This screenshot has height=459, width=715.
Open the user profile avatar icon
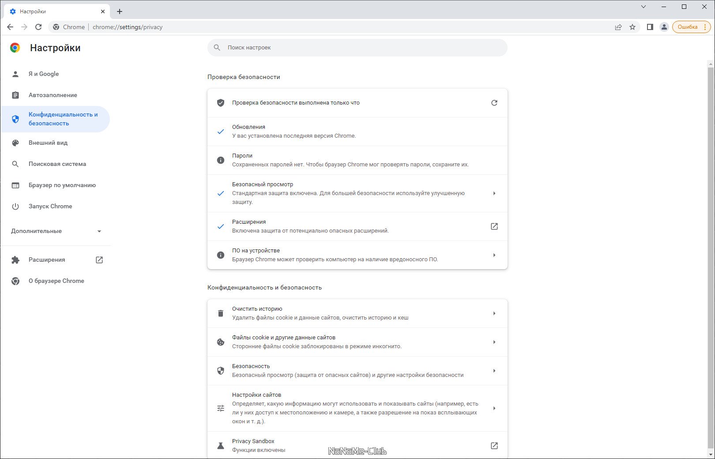coord(664,27)
